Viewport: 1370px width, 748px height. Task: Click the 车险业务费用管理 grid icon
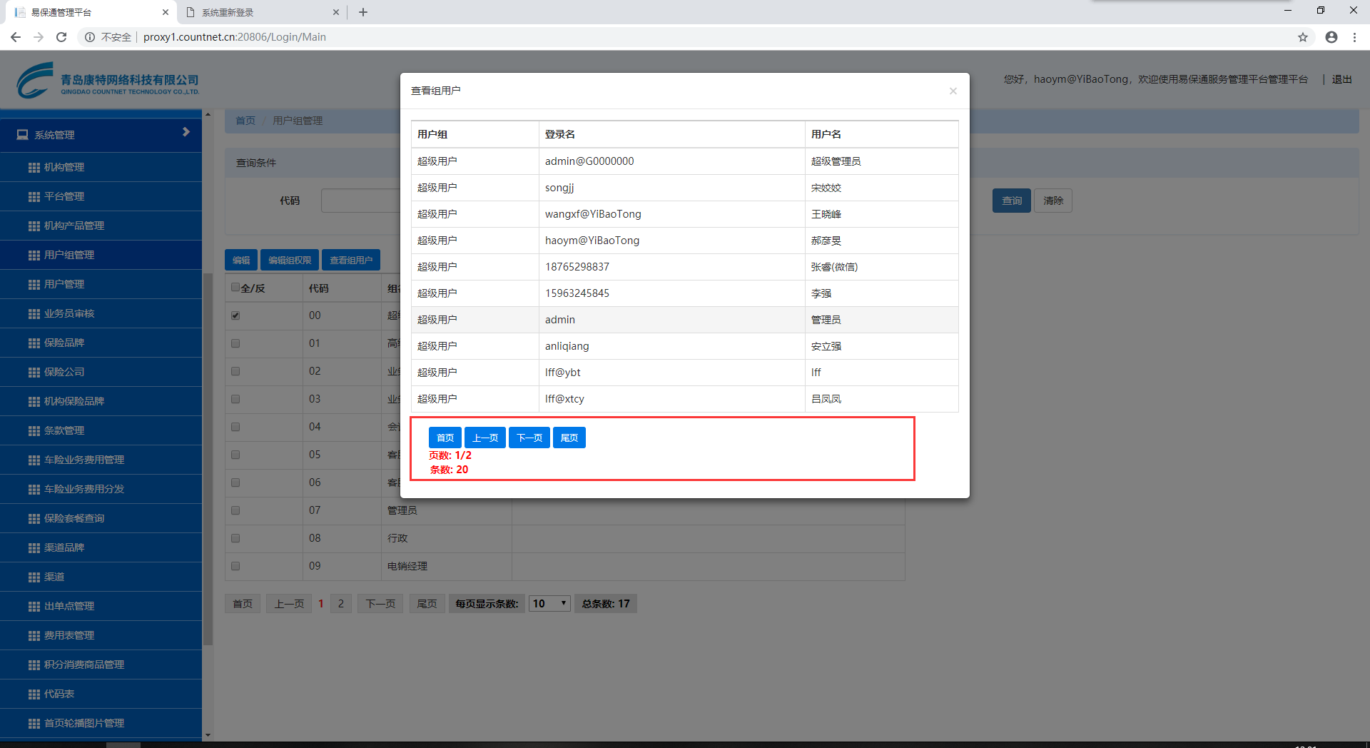point(34,460)
